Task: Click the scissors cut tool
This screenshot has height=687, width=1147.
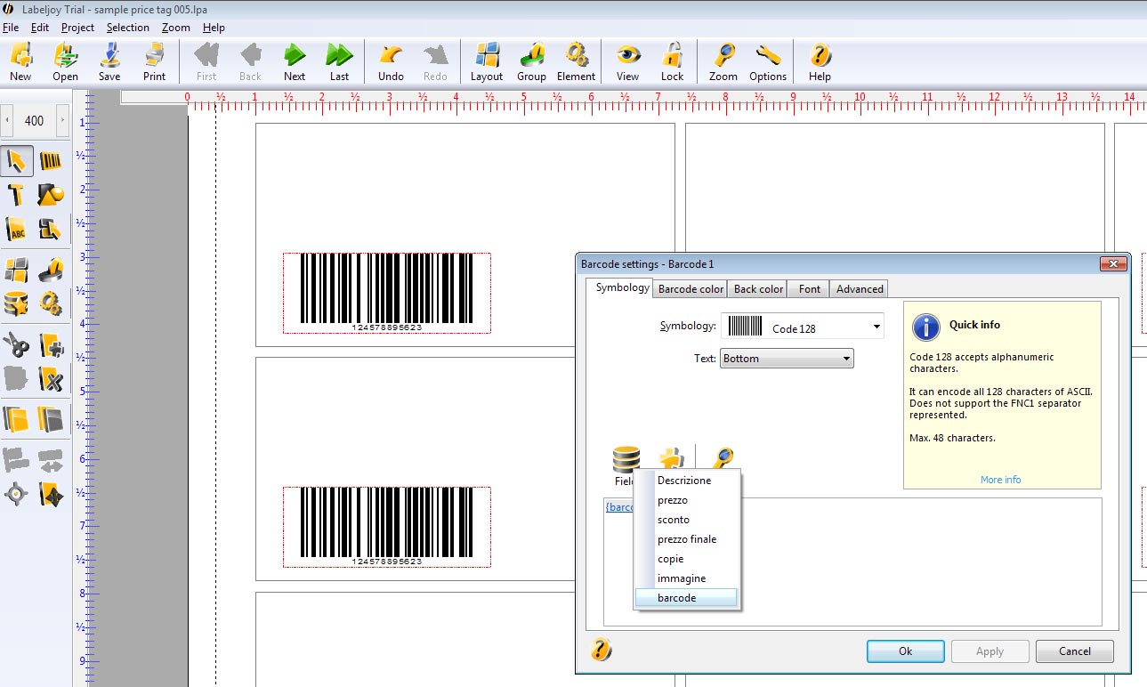Action: [17, 344]
